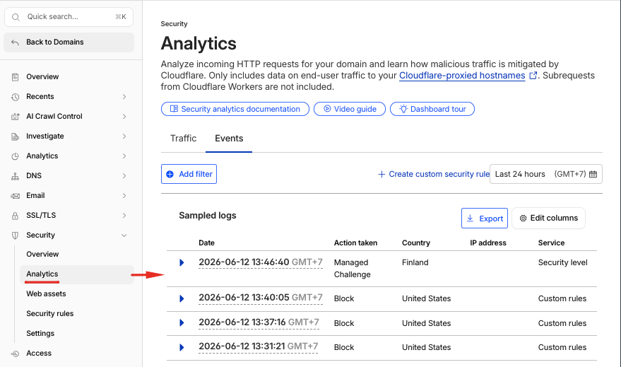The height and width of the screenshot is (367, 621).
Task: Select Security Analytics in sidebar
Action: point(77,274)
